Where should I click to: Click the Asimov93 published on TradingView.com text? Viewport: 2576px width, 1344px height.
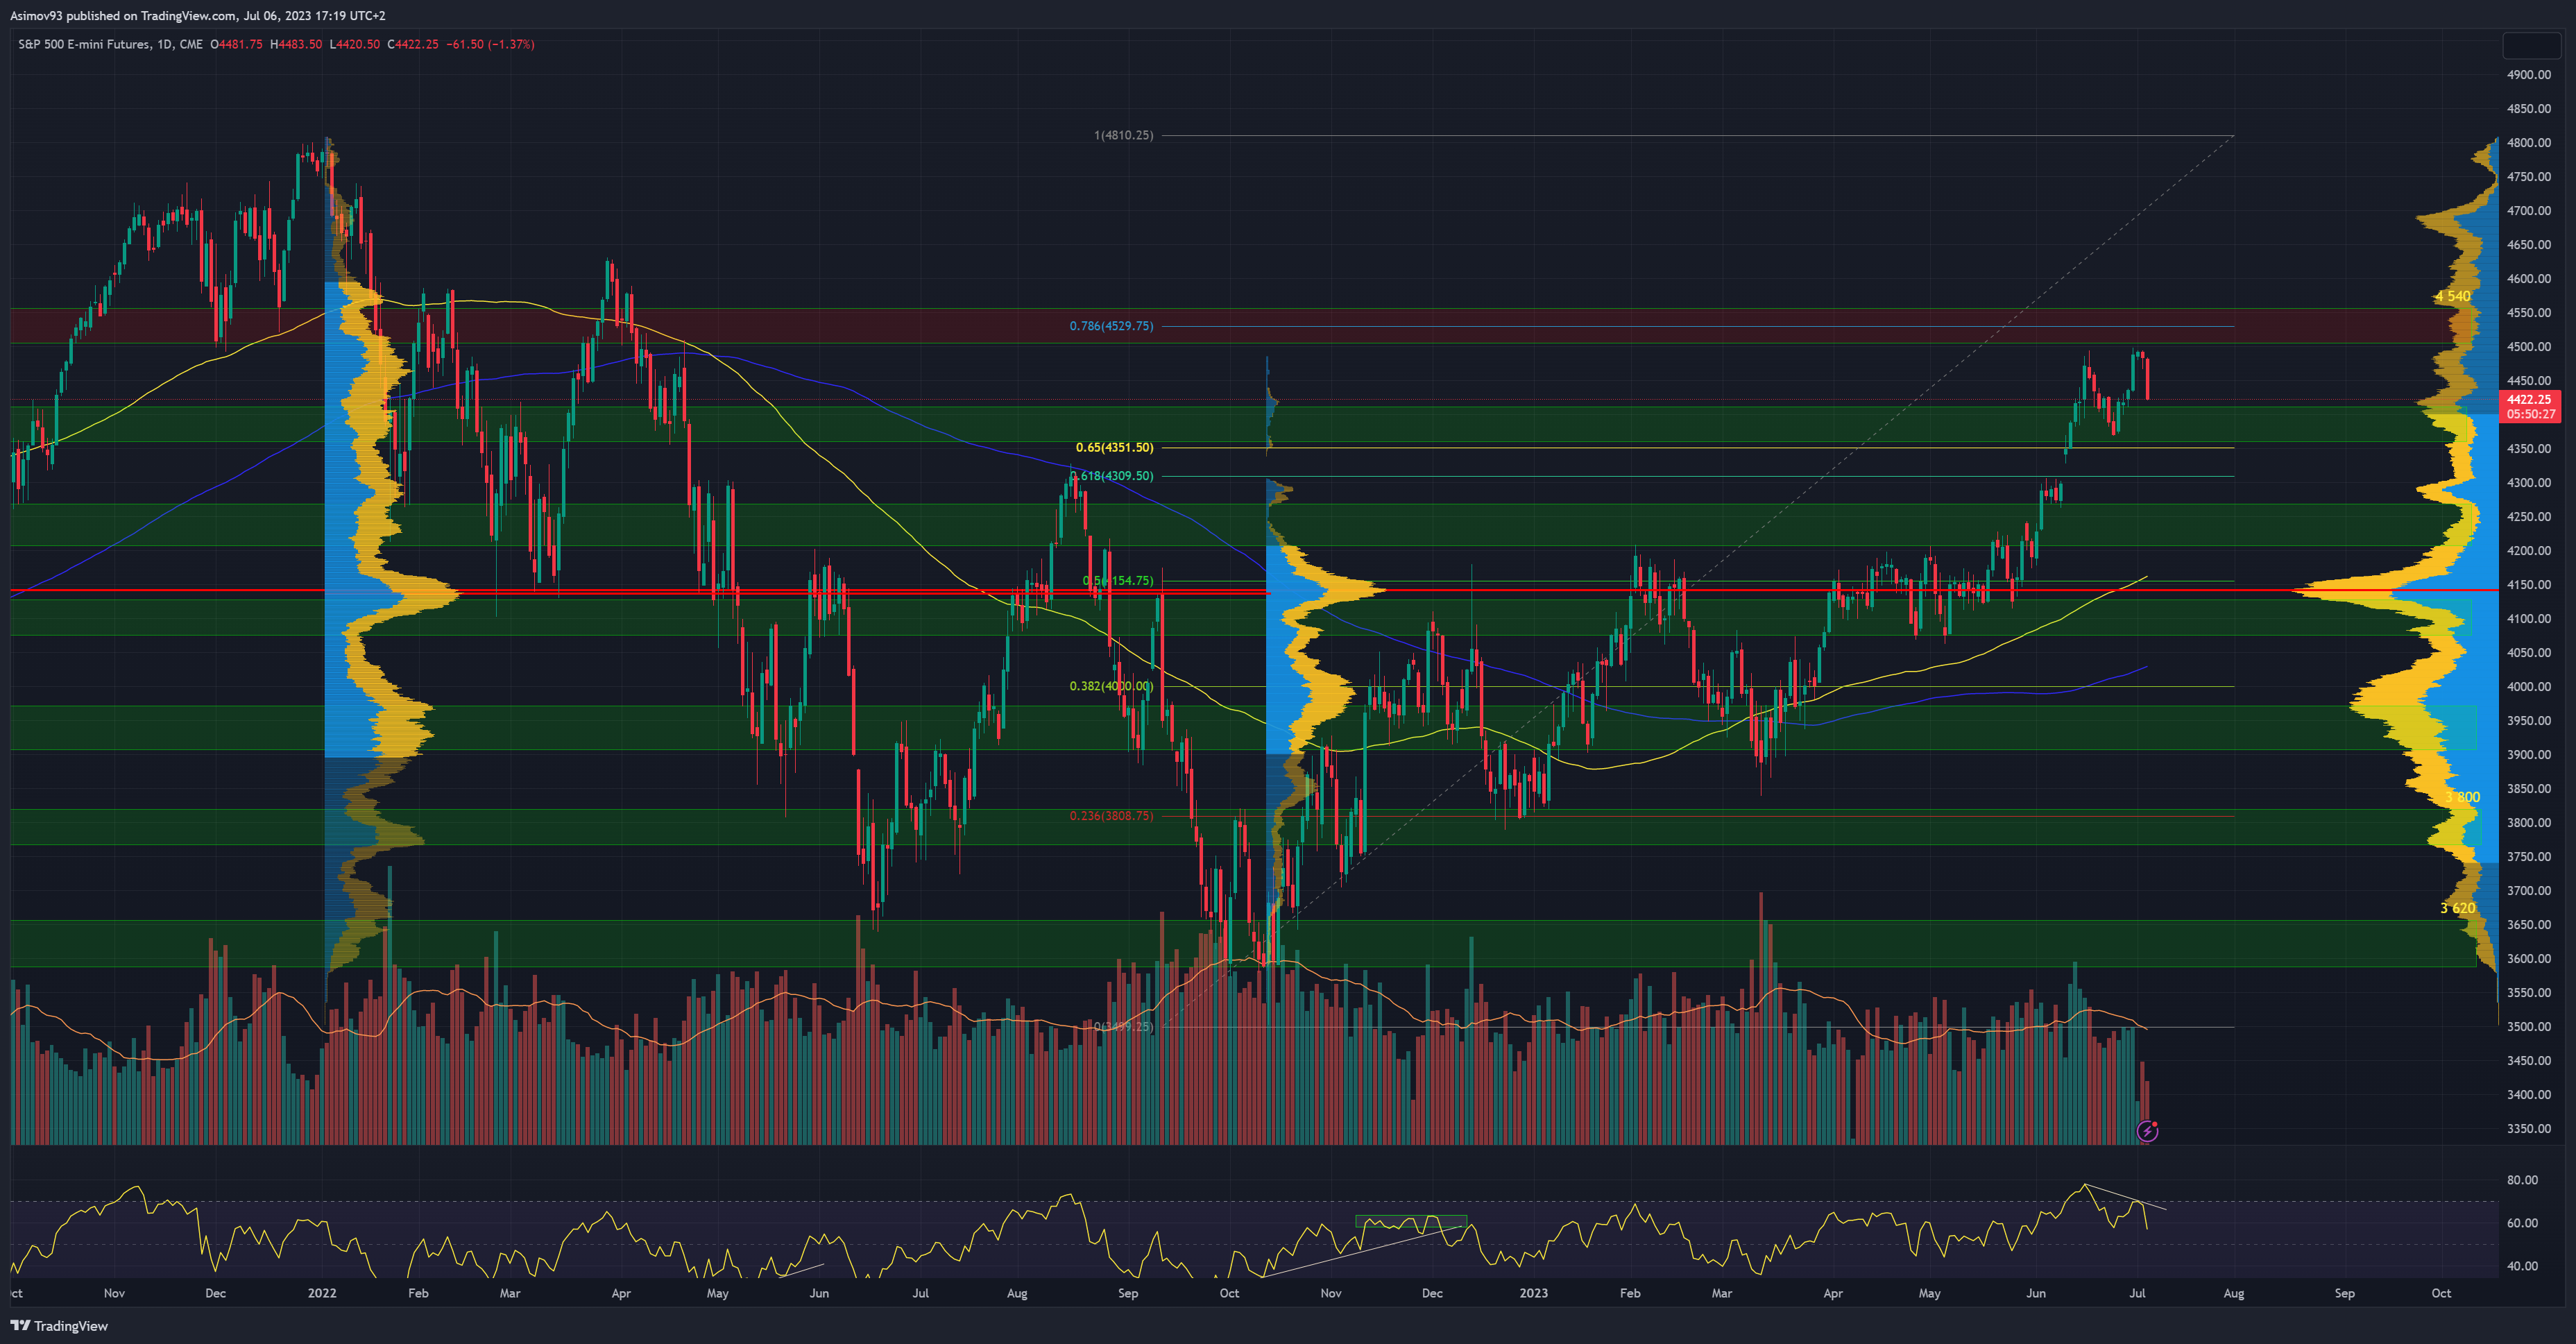tap(197, 15)
